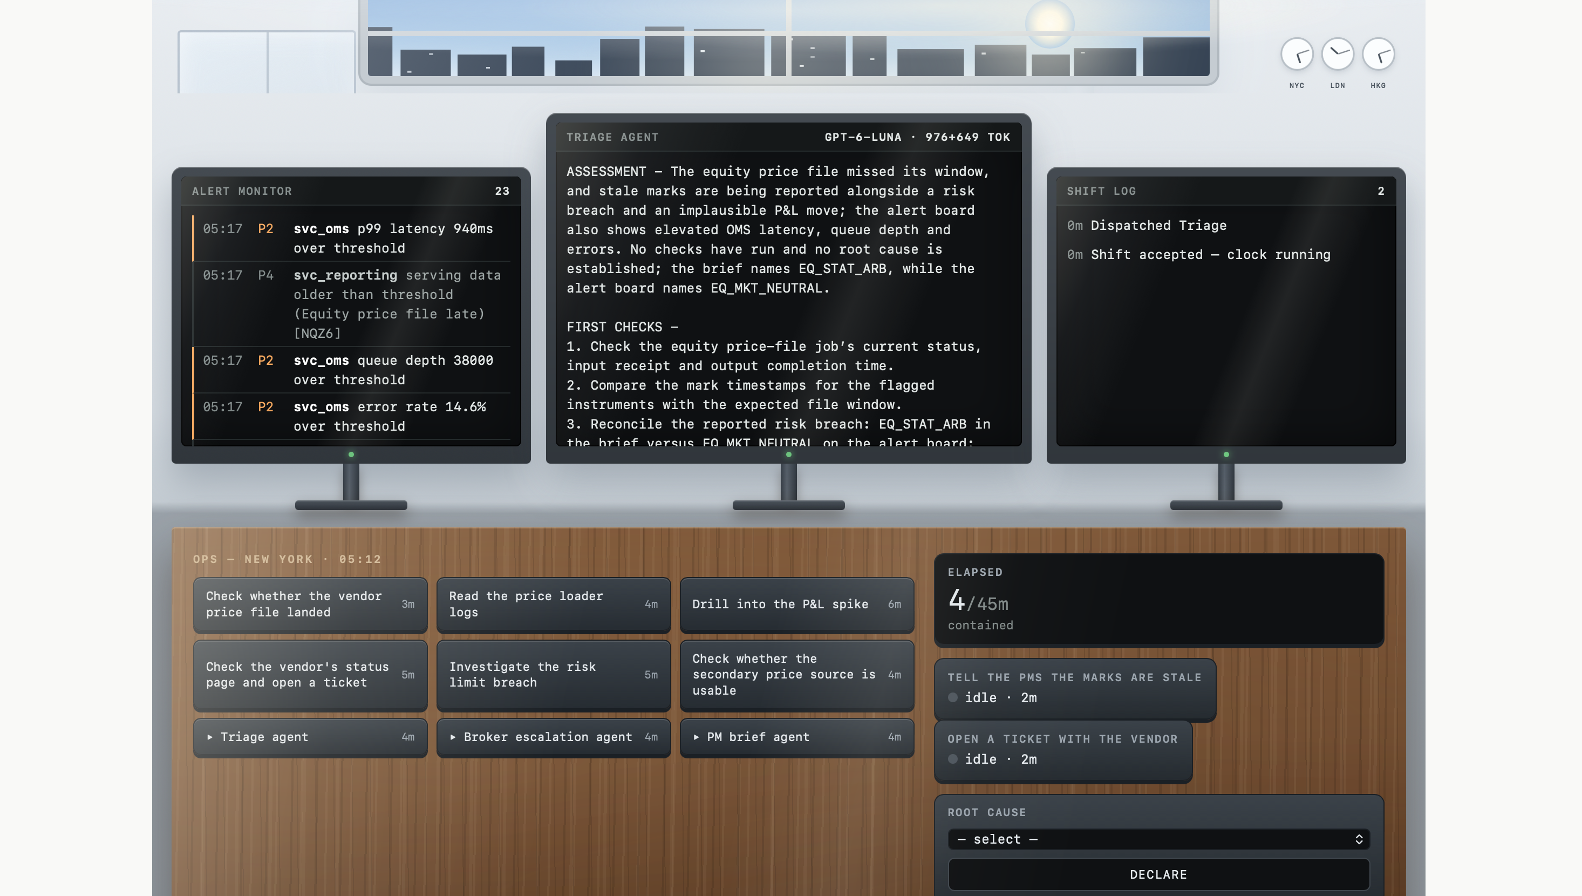Click 'Check the vendor's status page' action
Screen dimensions: 1582x896
[310, 675]
